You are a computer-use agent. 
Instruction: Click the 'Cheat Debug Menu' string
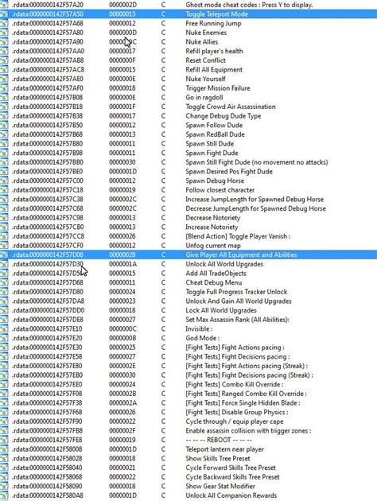[214, 283]
